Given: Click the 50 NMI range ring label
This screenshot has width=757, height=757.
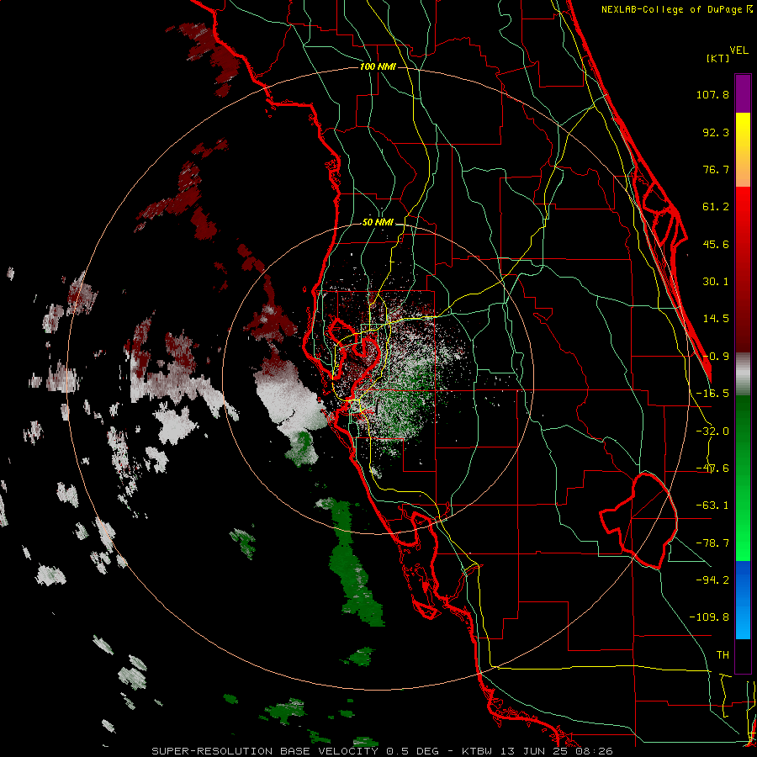Looking at the screenshot, I should click(378, 223).
